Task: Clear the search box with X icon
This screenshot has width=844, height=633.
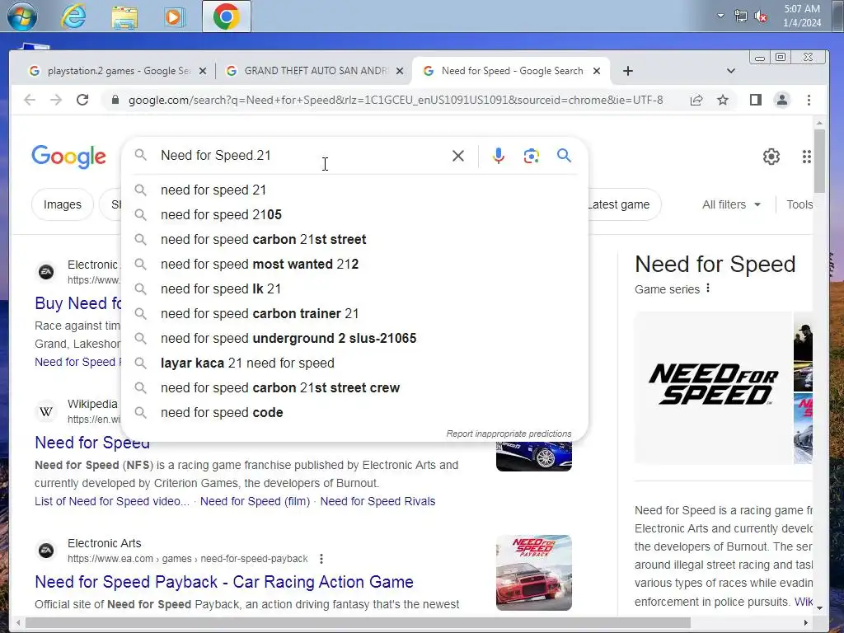Action: (458, 156)
